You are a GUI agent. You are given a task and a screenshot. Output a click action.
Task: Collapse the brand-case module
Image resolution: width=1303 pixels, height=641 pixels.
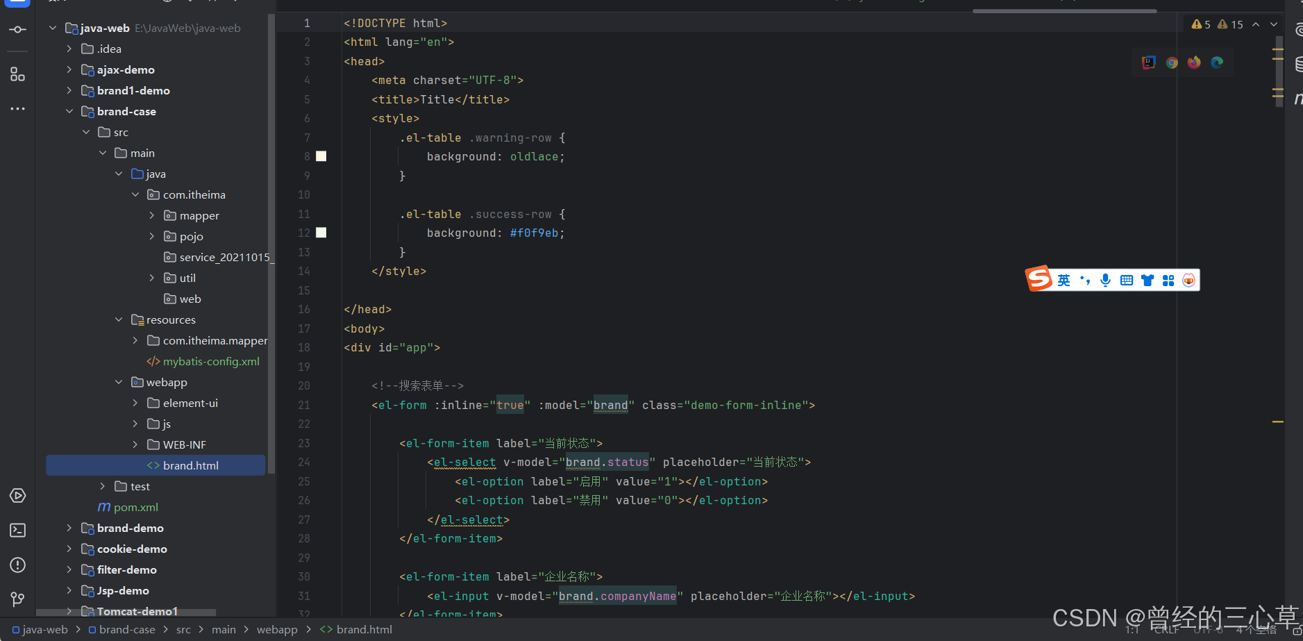coord(69,111)
